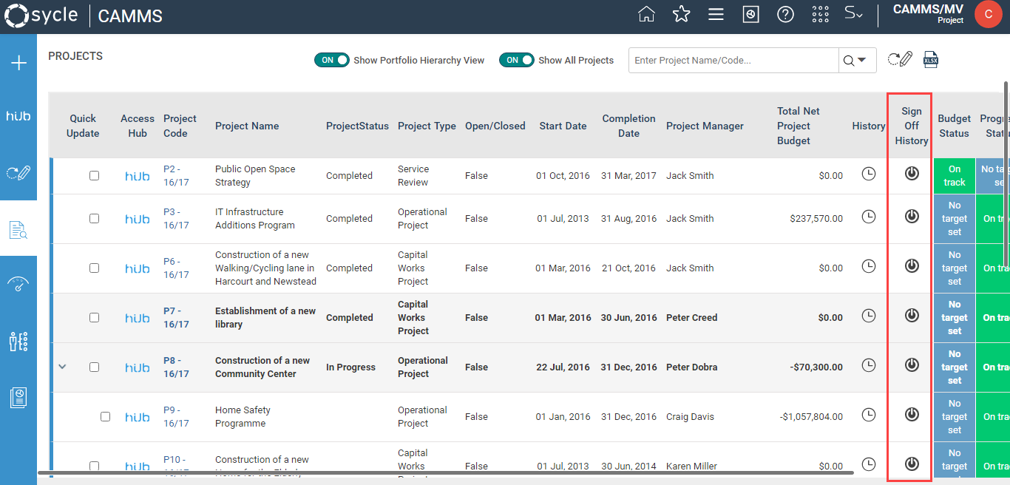
Task: Select the -$1,057,804.00 budget value
Action: pyautogui.click(x=811, y=416)
